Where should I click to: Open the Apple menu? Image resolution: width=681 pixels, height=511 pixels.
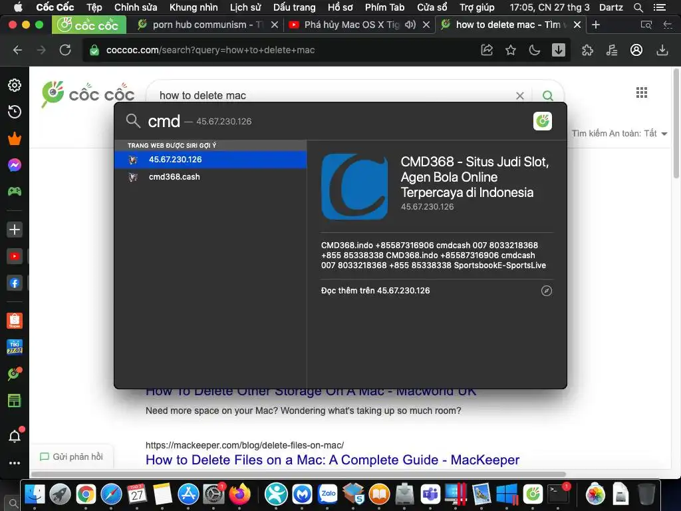click(x=18, y=7)
